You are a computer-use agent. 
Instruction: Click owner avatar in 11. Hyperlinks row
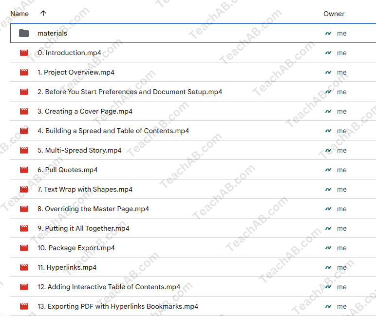click(x=328, y=267)
